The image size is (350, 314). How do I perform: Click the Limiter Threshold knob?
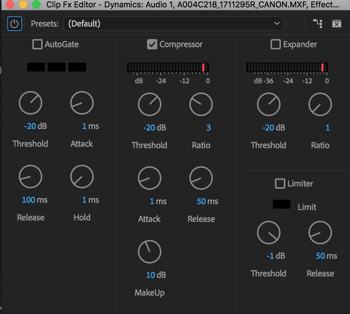269,233
